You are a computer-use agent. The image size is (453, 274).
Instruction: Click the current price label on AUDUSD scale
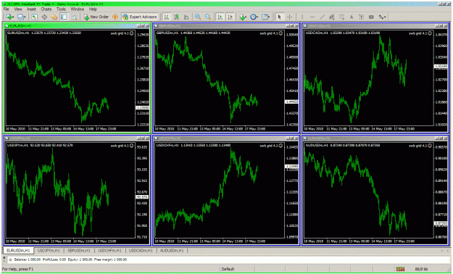tap(441, 223)
